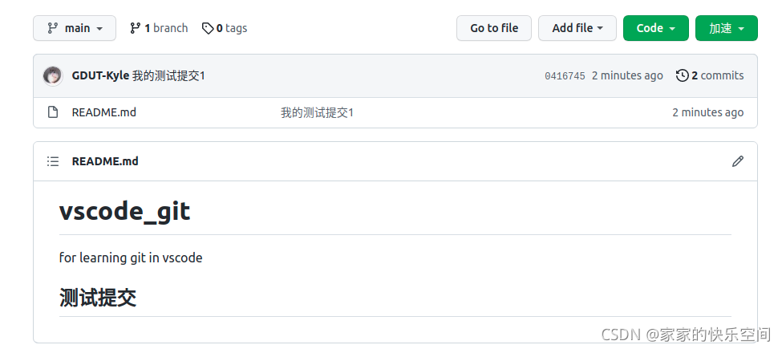This screenshot has width=782, height=349.
Task: Click the Go to file button
Action: tap(494, 28)
